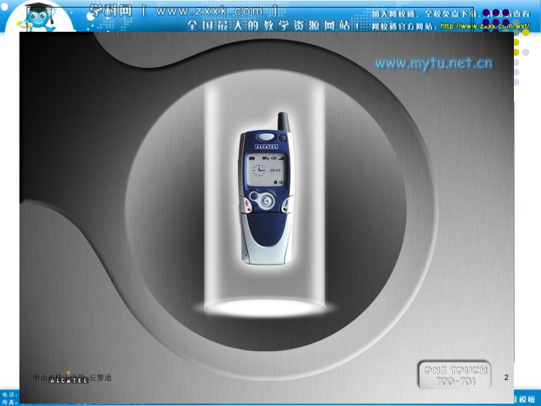Click the ALCATEL logo at bottom left
Viewport: 541px width, 406px height.
pyautogui.click(x=69, y=380)
